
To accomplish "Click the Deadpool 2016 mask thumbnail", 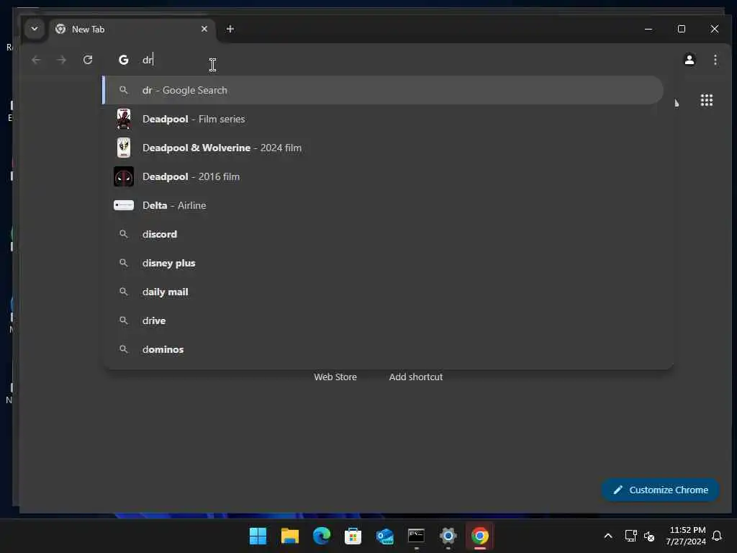I will coord(124,176).
